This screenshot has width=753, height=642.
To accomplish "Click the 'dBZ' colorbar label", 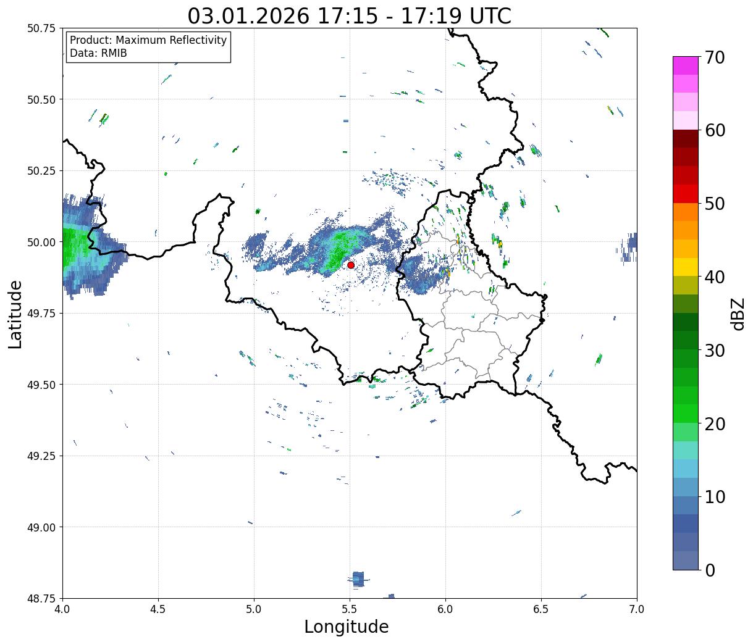I will (738, 313).
